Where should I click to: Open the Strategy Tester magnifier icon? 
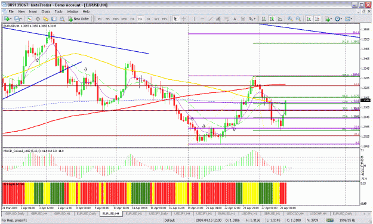(62, 19)
